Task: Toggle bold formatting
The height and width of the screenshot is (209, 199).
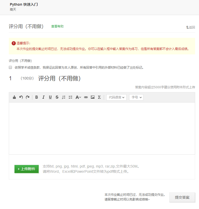Action: point(36,97)
